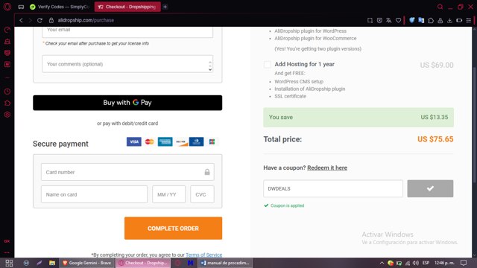Open Easy Setup sliders icon

pyautogui.click(x=469, y=20)
